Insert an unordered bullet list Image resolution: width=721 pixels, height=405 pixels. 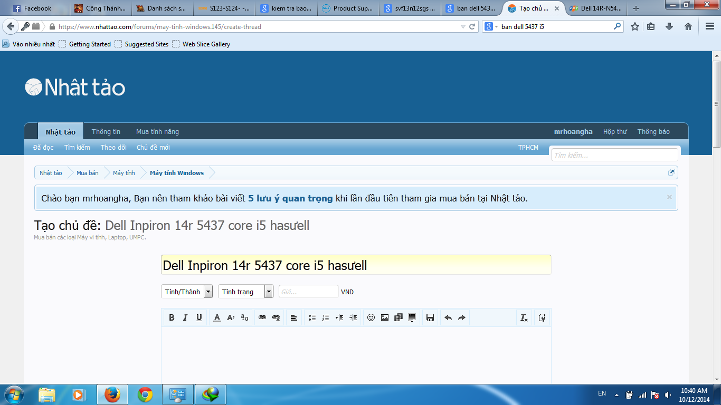[312, 317]
